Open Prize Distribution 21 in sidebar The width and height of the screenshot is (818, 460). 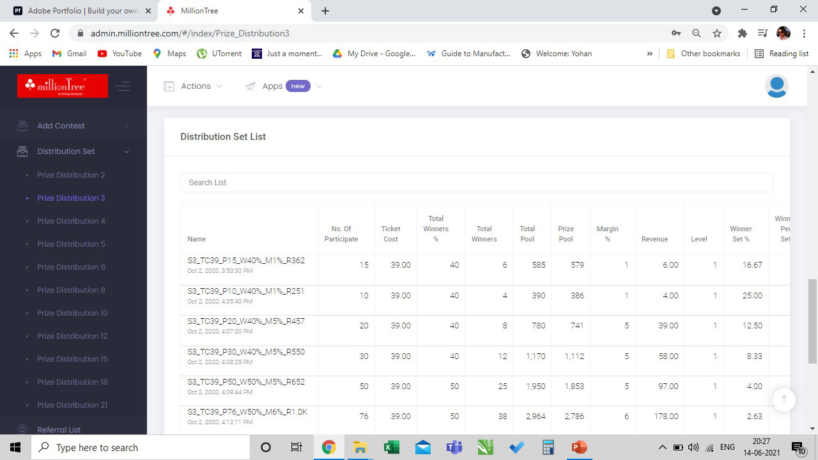pos(72,405)
